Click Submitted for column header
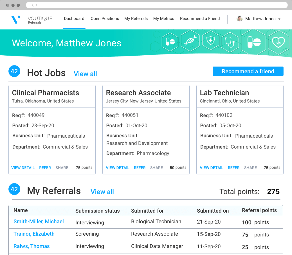Image resolution: width=292 pixels, height=255 pixels. (147, 211)
